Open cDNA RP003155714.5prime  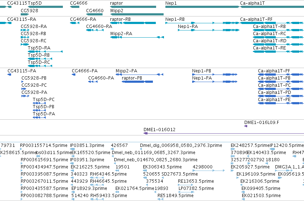coord(44,145)
